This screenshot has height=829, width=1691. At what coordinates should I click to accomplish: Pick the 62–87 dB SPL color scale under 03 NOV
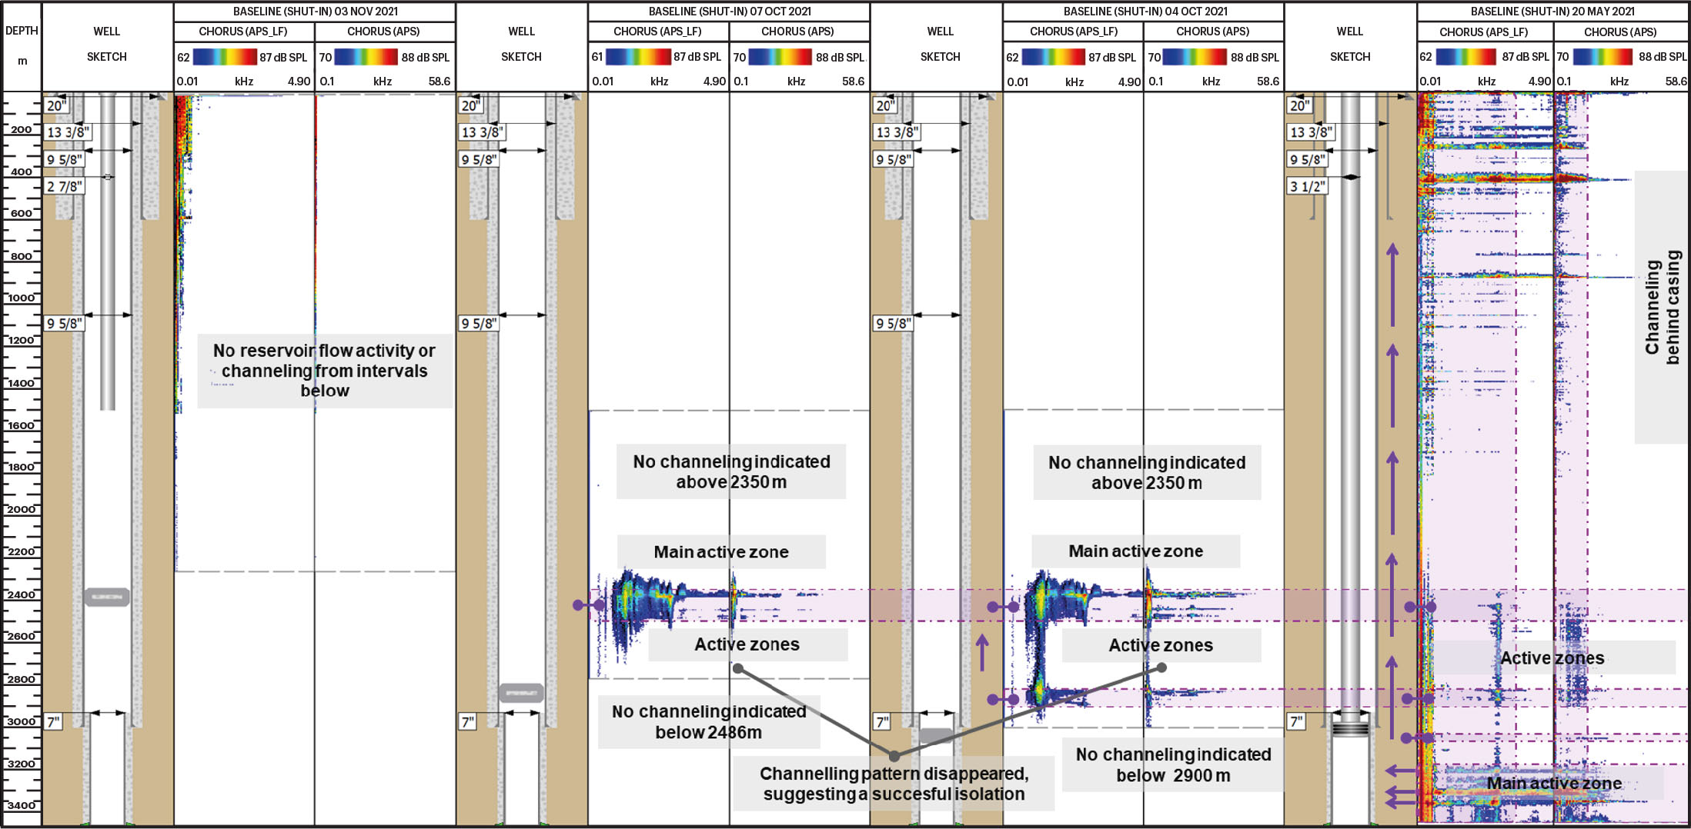click(x=224, y=58)
